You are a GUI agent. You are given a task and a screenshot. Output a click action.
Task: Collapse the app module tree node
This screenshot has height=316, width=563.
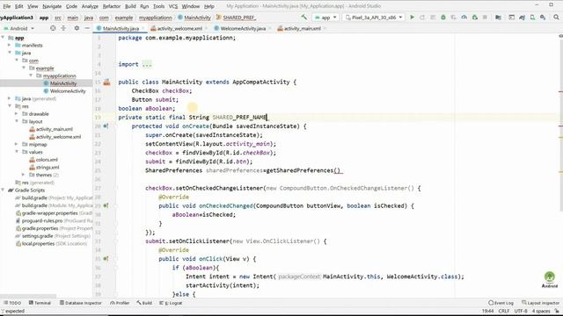pyautogui.click(x=3, y=38)
